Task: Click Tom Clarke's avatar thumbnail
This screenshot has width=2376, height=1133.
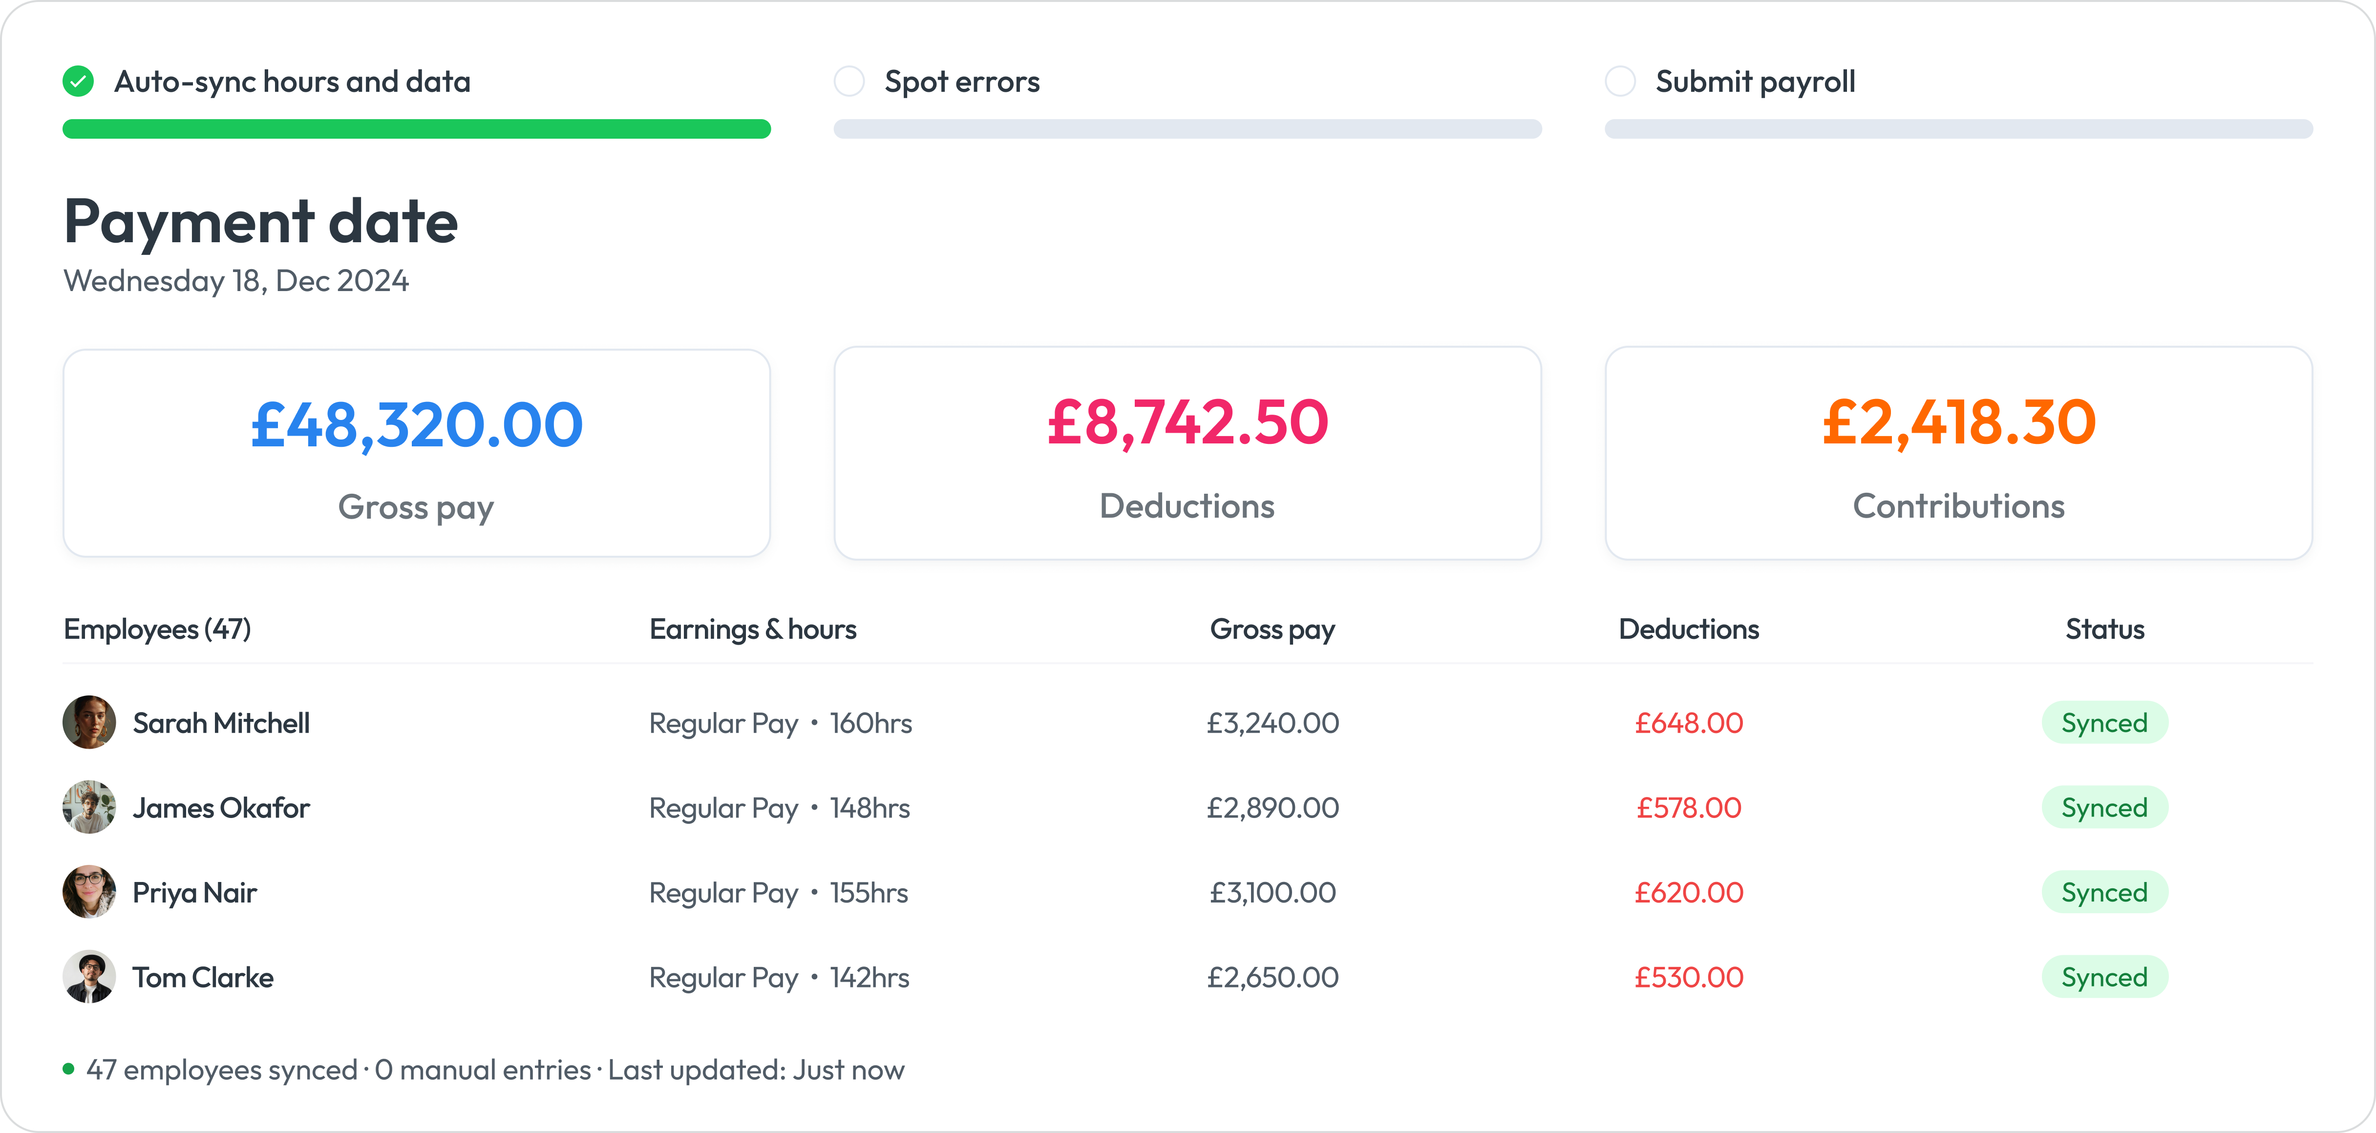Action: (88, 976)
